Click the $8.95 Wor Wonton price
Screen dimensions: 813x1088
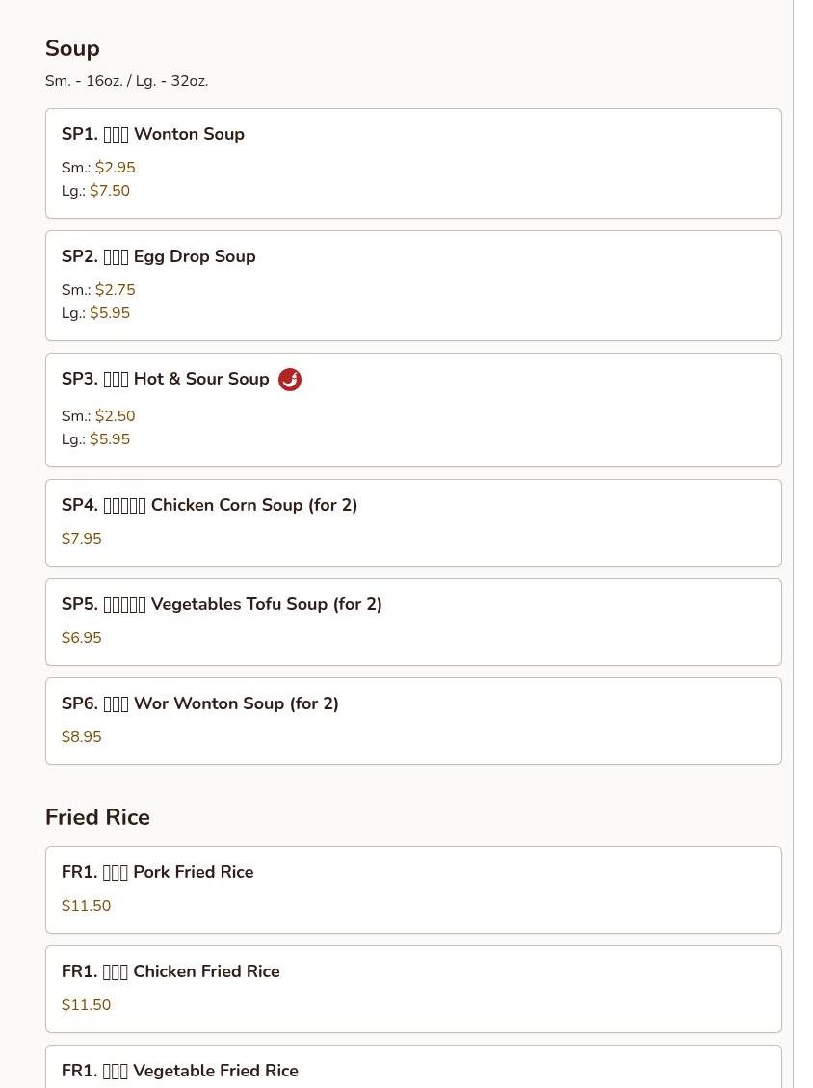tap(81, 737)
